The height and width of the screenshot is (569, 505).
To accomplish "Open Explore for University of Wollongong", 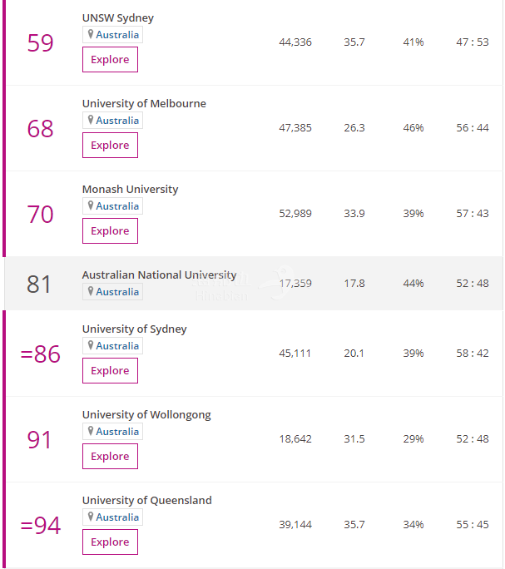I will click(110, 456).
